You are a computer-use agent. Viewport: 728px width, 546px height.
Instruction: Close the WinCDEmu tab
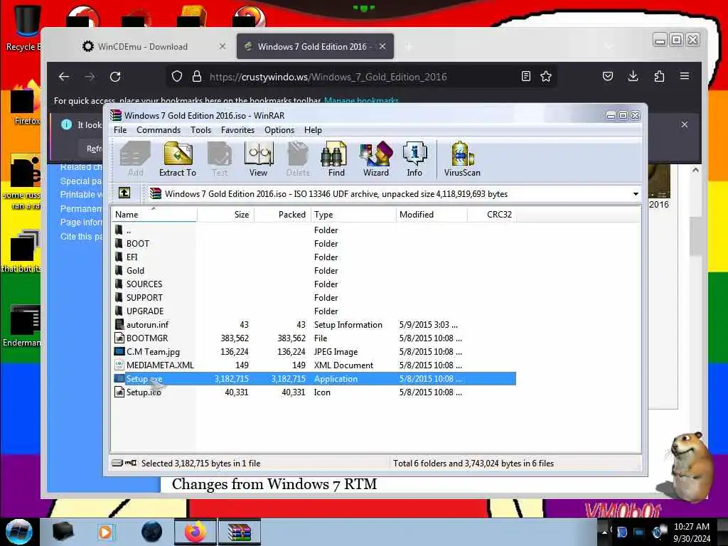223,46
